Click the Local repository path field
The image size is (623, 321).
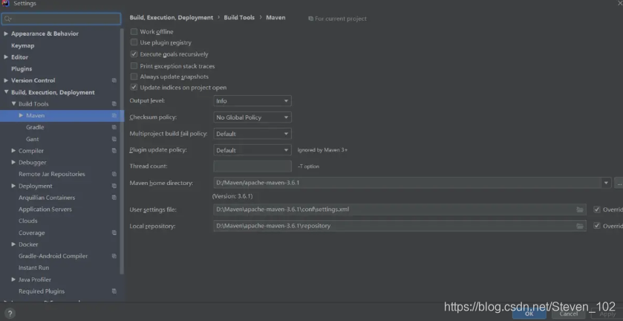[399, 226]
